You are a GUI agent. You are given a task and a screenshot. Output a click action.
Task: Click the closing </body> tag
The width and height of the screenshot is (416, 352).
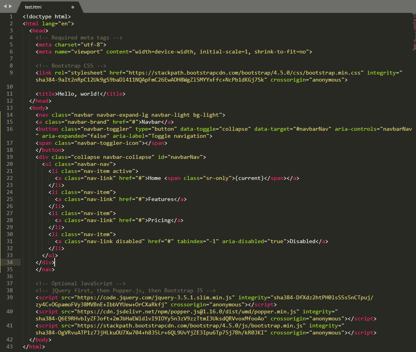tap(40, 340)
